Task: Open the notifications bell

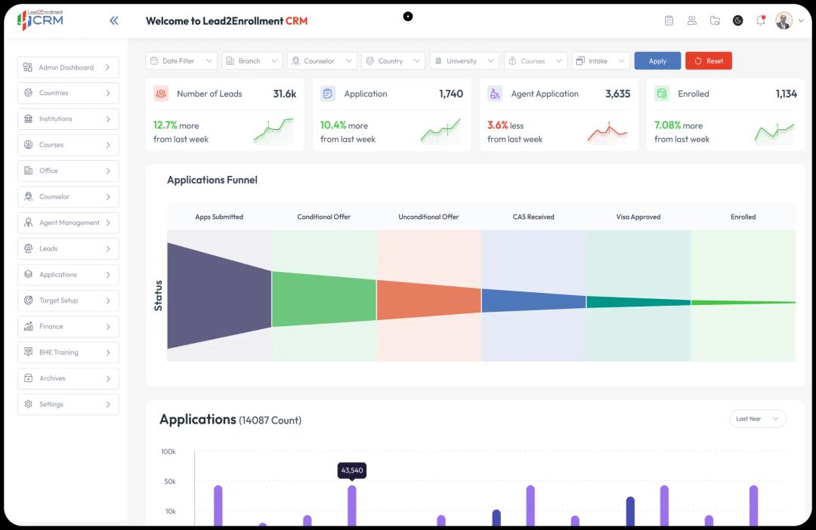Action: tap(760, 20)
